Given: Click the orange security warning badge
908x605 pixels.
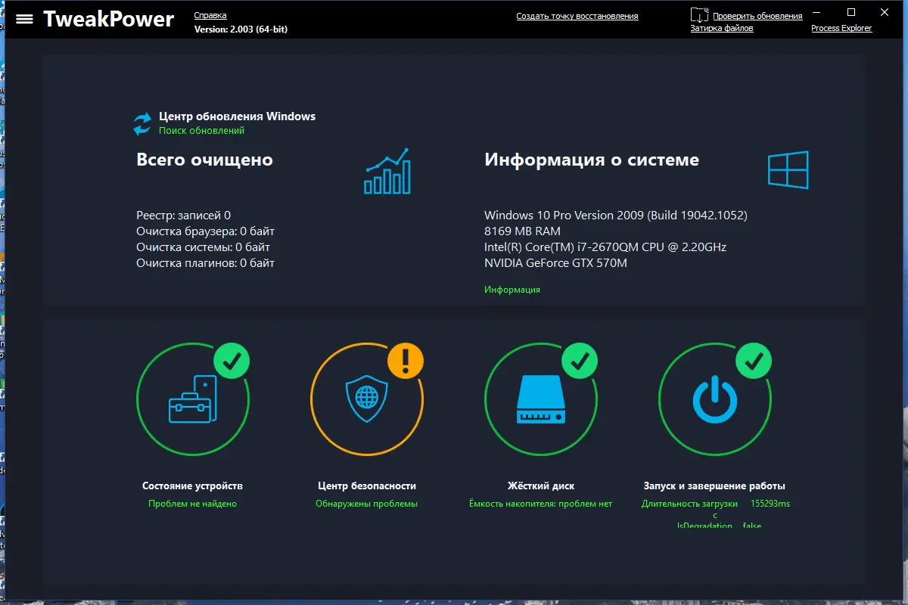Looking at the screenshot, I should pyautogui.click(x=406, y=360).
